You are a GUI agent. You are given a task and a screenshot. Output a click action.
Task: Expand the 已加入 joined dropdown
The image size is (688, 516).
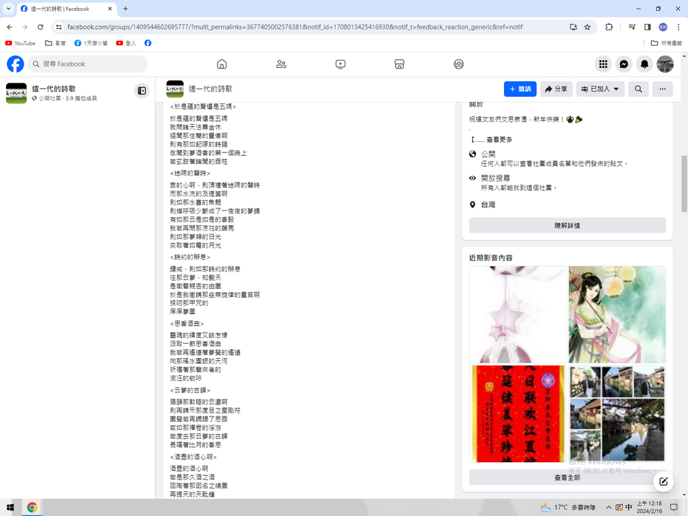[x=600, y=89]
